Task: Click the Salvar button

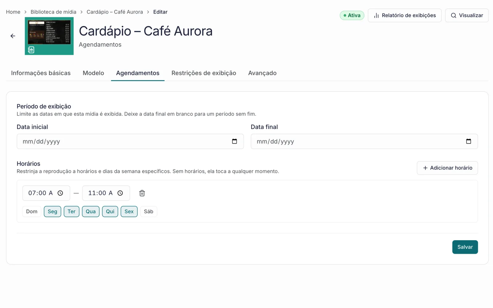Action: [465, 247]
